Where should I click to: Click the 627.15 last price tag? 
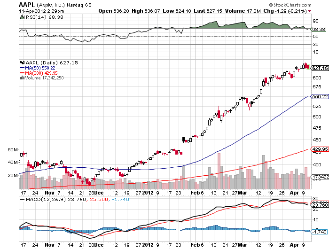coord(320,68)
